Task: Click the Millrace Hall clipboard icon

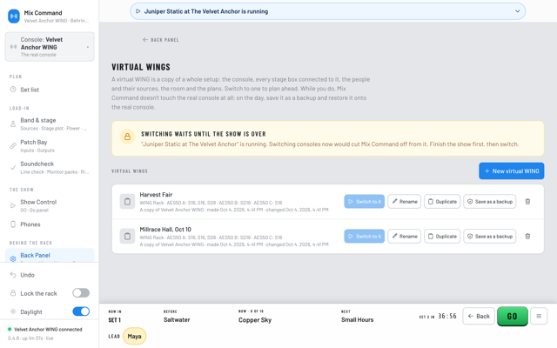Action: tap(127, 236)
